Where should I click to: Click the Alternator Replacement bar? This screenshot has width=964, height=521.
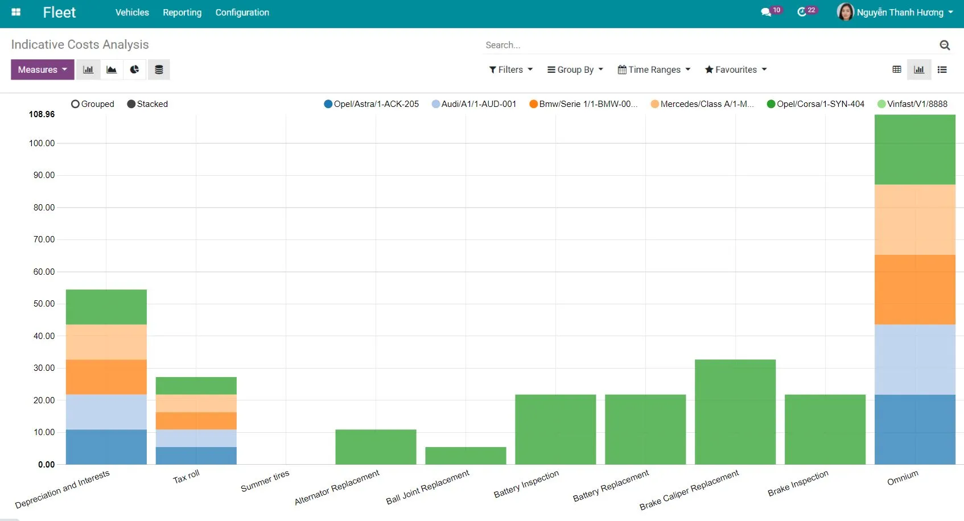(376, 447)
